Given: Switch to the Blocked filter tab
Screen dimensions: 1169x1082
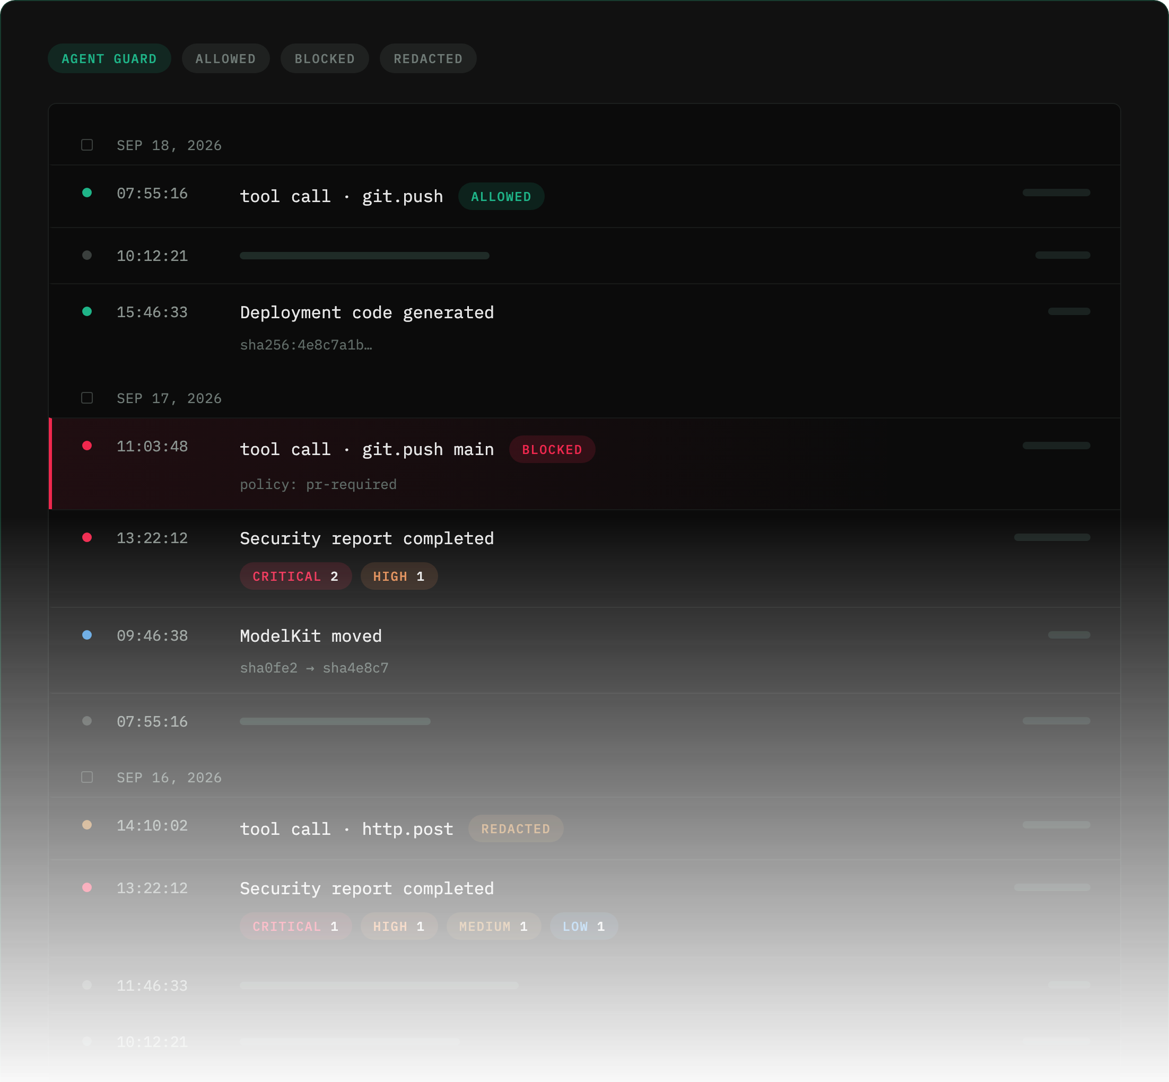Looking at the screenshot, I should click(324, 58).
